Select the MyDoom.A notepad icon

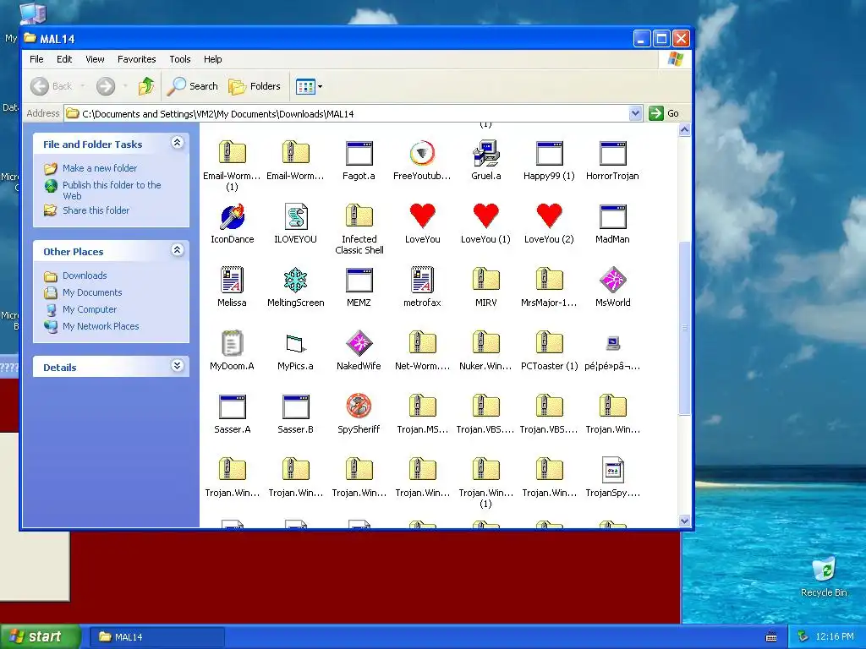(232, 343)
